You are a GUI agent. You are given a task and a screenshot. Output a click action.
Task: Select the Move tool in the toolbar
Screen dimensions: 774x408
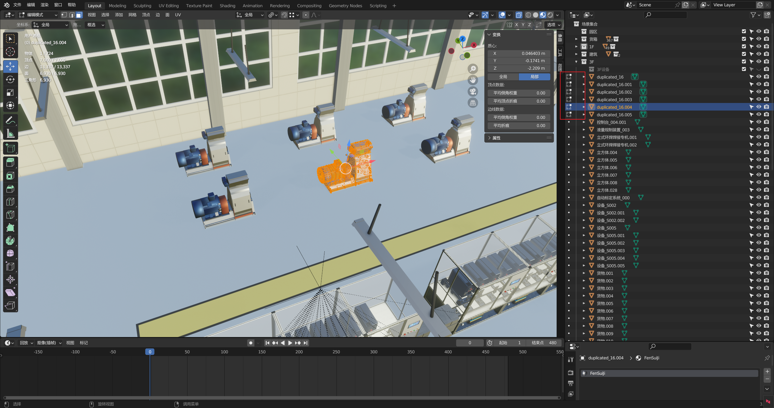(x=10, y=66)
